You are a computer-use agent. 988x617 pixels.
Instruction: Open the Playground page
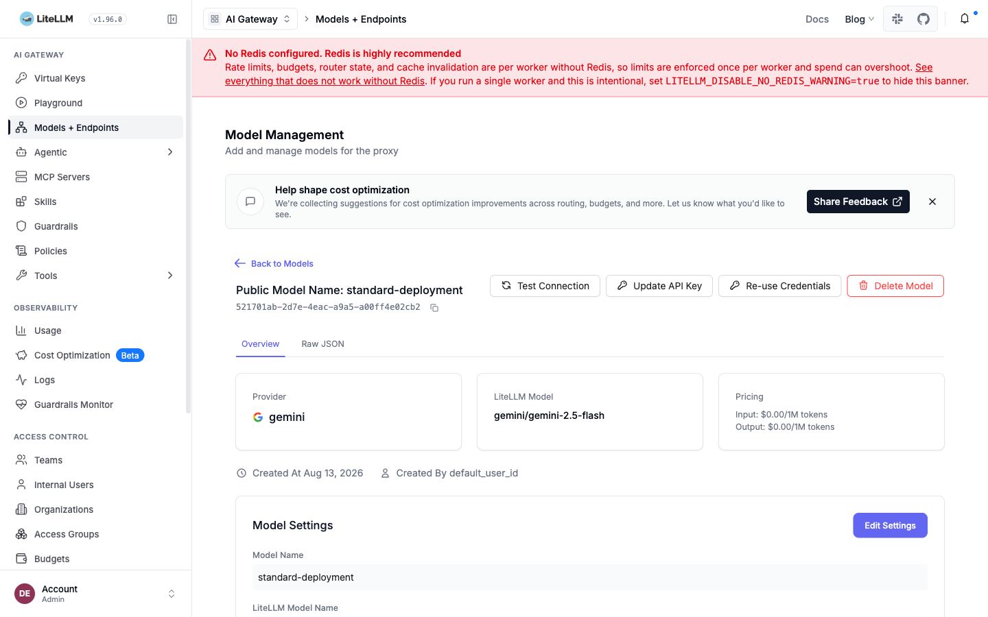coord(95,103)
